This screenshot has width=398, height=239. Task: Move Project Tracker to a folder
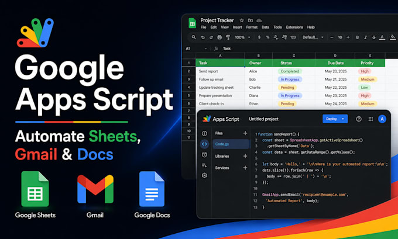pyautogui.click(x=251, y=20)
